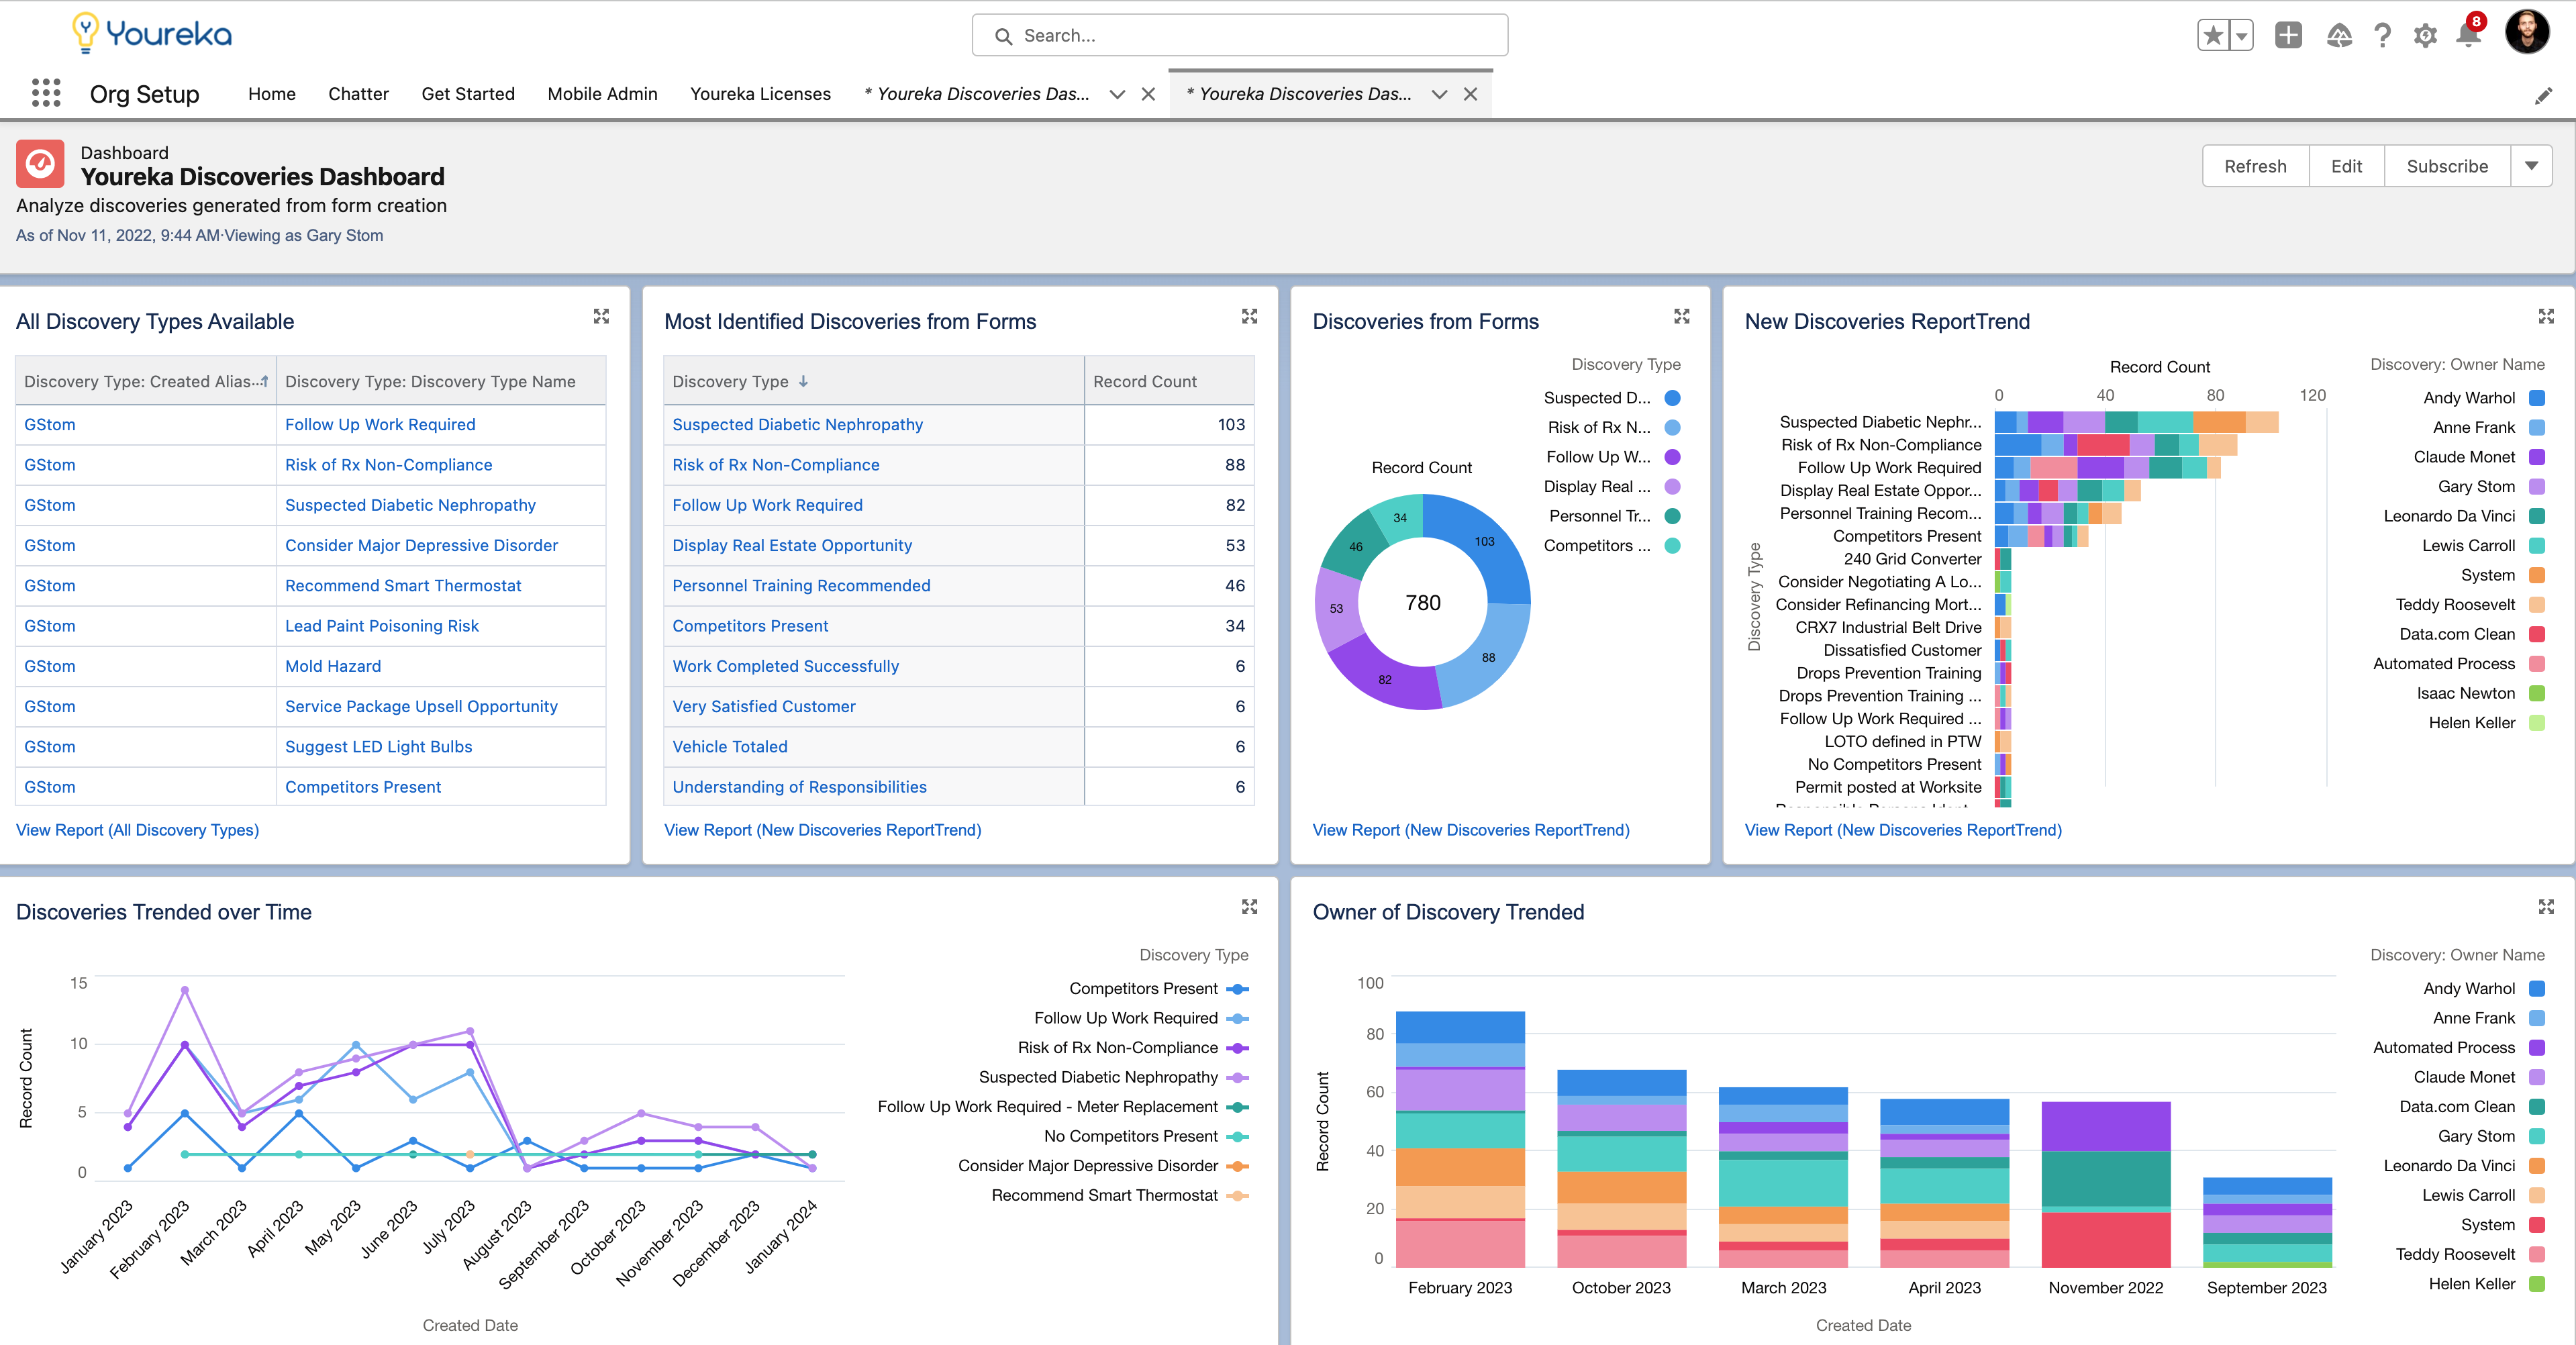Open Lead Paint Poisoning Risk link
2576x1345 pixels.
click(382, 626)
